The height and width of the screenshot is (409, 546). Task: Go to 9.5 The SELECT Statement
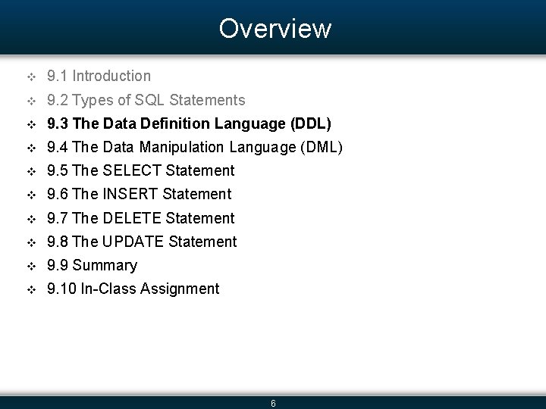point(140,170)
